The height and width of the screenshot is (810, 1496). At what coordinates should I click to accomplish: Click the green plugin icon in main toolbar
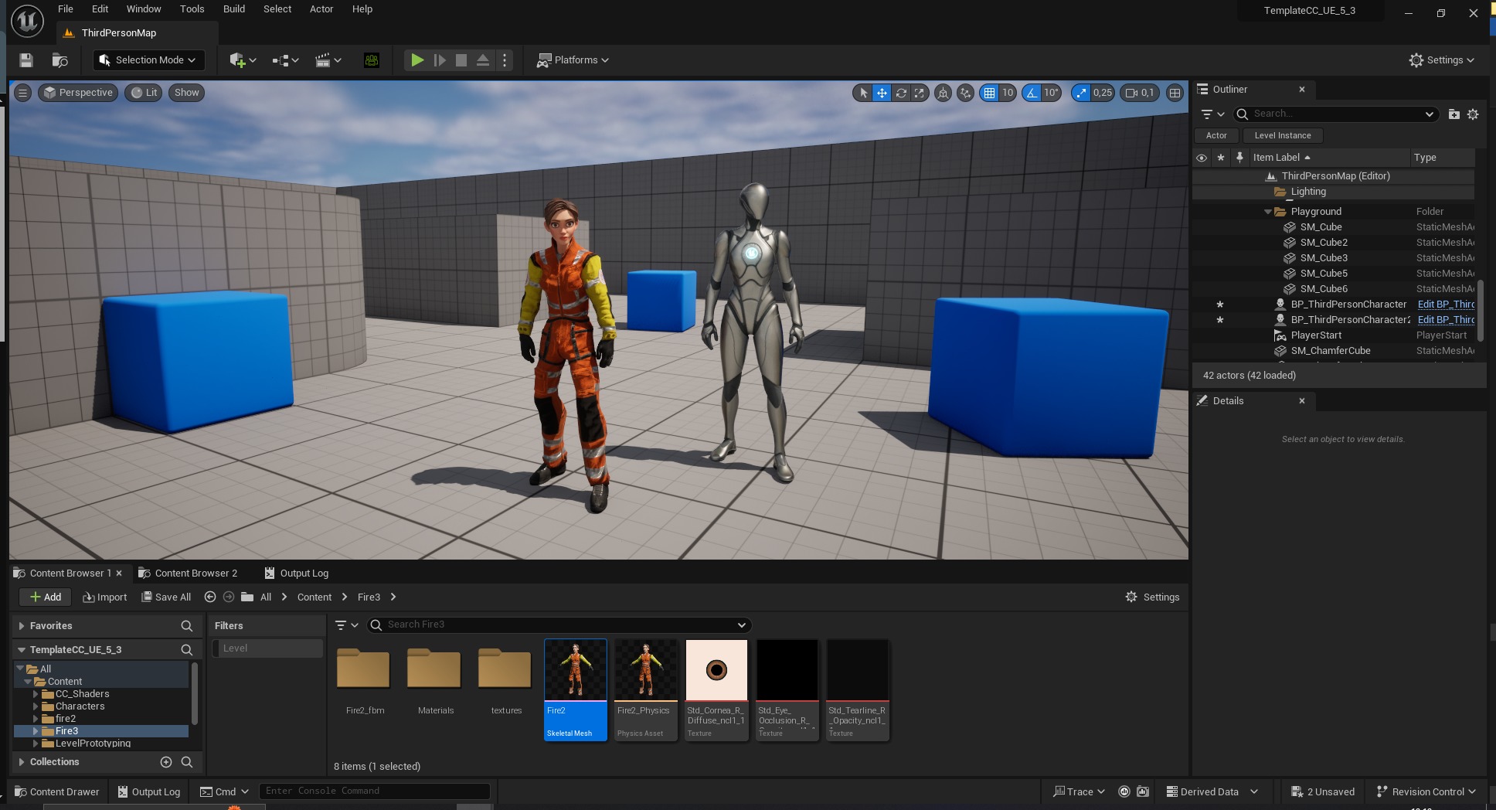click(x=372, y=60)
